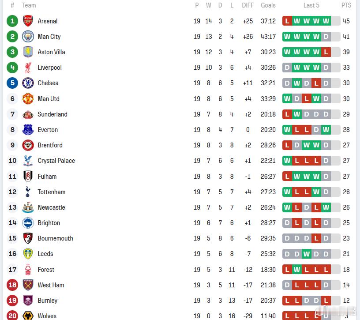Click the green position 1 circle
The width and height of the screenshot is (360, 320).
pyautogui.click(x=12, y=21)
